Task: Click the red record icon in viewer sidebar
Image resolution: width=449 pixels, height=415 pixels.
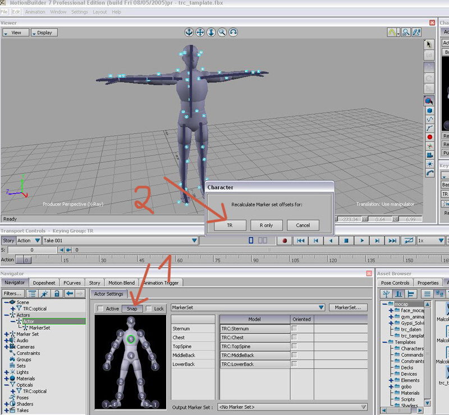Action: [429, 137]
